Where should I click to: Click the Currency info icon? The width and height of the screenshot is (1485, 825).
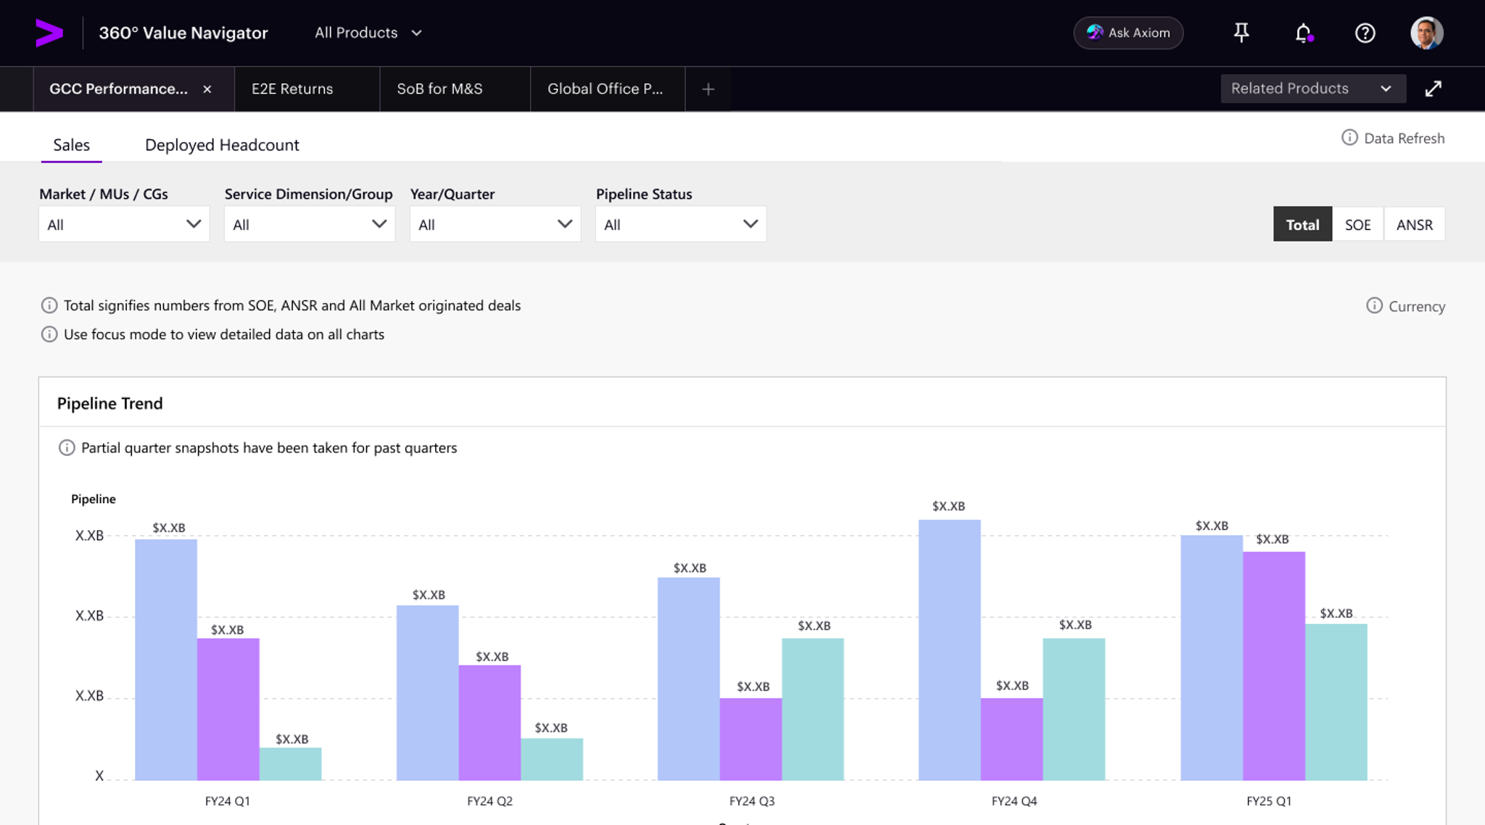[1375, 306]
